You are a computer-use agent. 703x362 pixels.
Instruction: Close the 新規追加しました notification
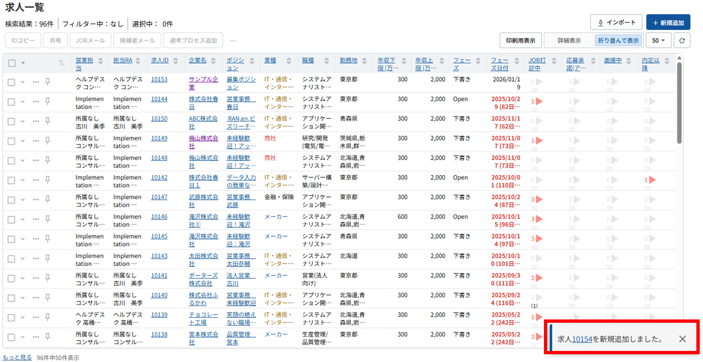tap(683, 339)
